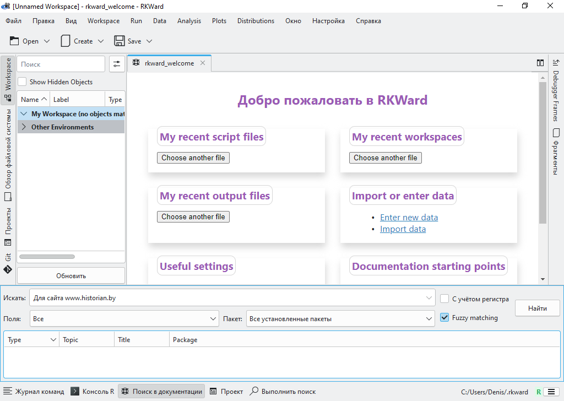Follow the Import data link

pos(403,229)
